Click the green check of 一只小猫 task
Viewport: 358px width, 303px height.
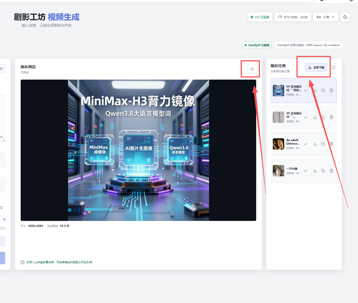306,171
